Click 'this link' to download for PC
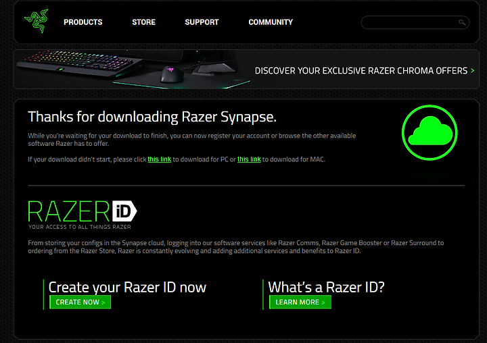 click(160, 159)
